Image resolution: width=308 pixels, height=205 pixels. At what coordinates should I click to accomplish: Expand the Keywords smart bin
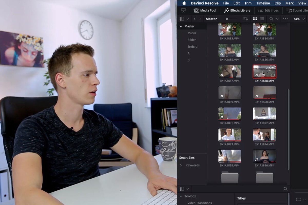pos(181,165)
